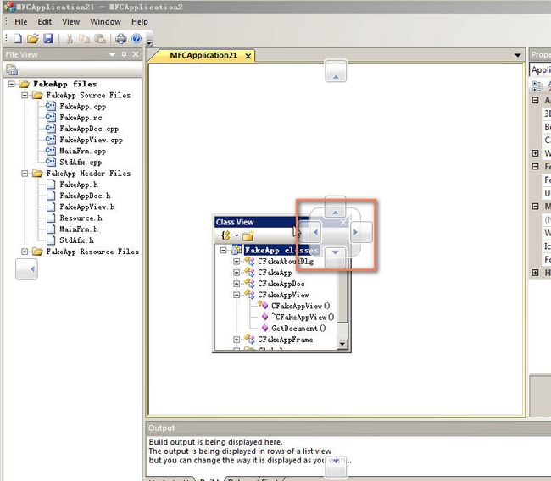Screen dimensions: 551x481
Task: Collapse the FakeApp files root node
Action: (x=12, y=84)
